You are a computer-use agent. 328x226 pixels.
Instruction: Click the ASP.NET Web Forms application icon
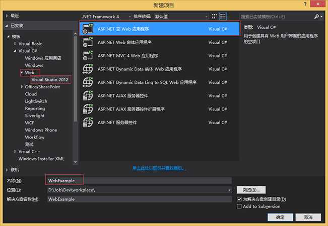(x=88, y=42)
